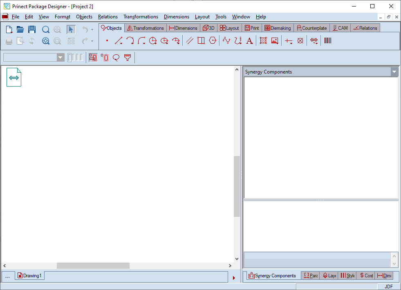Open the File menu
The height and width of the screenshot is (290, 401).
point(16,17)
